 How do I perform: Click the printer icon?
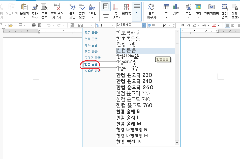coord(34,25)
